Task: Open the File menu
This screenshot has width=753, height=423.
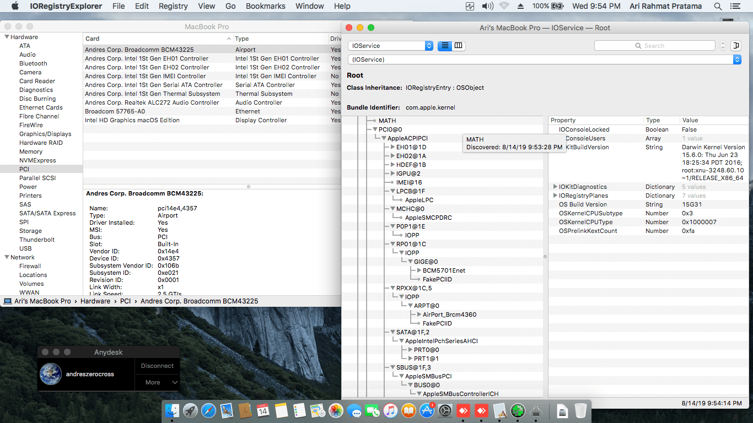Action: [x=119, y=6]
